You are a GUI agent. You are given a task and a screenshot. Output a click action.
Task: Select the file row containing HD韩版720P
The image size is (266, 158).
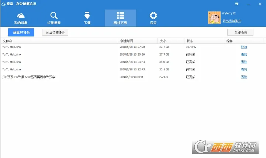point(133,77)
